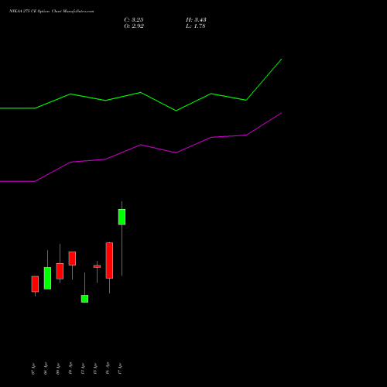Image resolution: width=387 pixels, height=387 pixels.
Task: Click the '07 Apr' date axis label
Action: (x=33, y=368)
